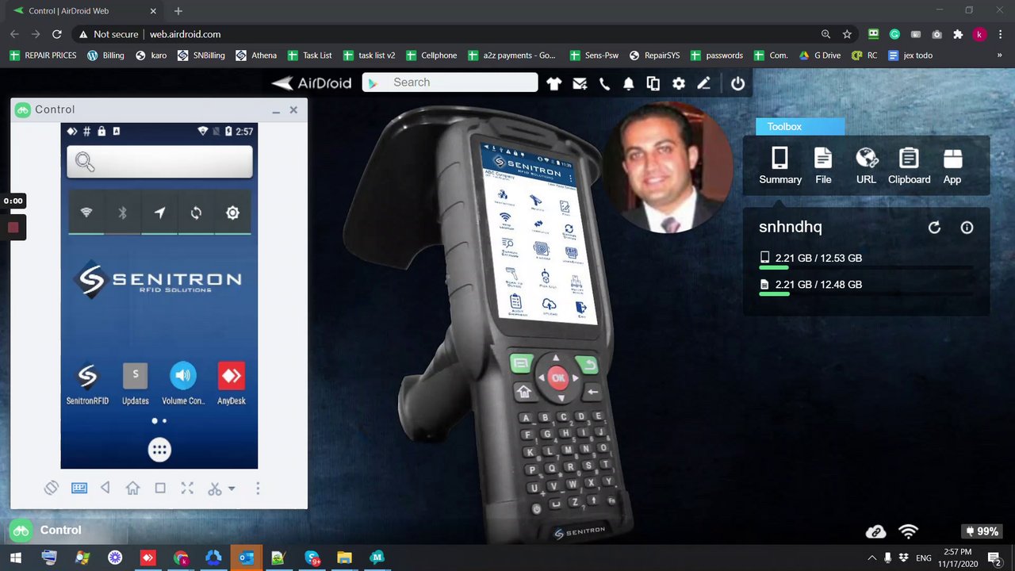Open app drawer on phone screen
1015x571 pixels.
tap(159, 450)
